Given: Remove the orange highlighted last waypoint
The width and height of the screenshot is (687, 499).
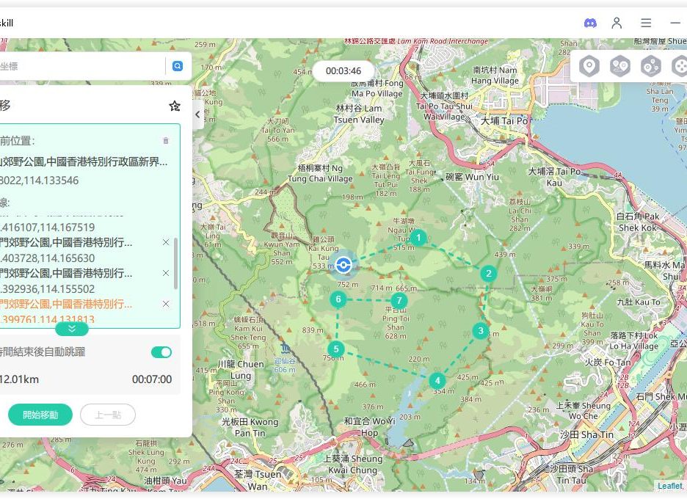Looking at the screenshot, I should click(x=165, y=304).
